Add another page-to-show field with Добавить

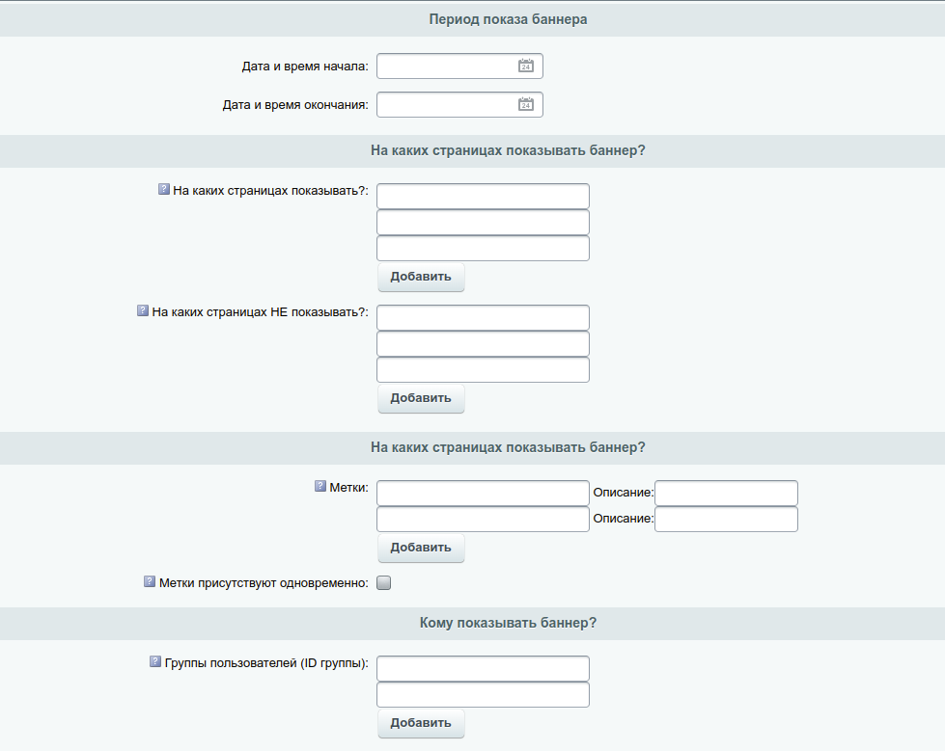click(x=421, y=277)
